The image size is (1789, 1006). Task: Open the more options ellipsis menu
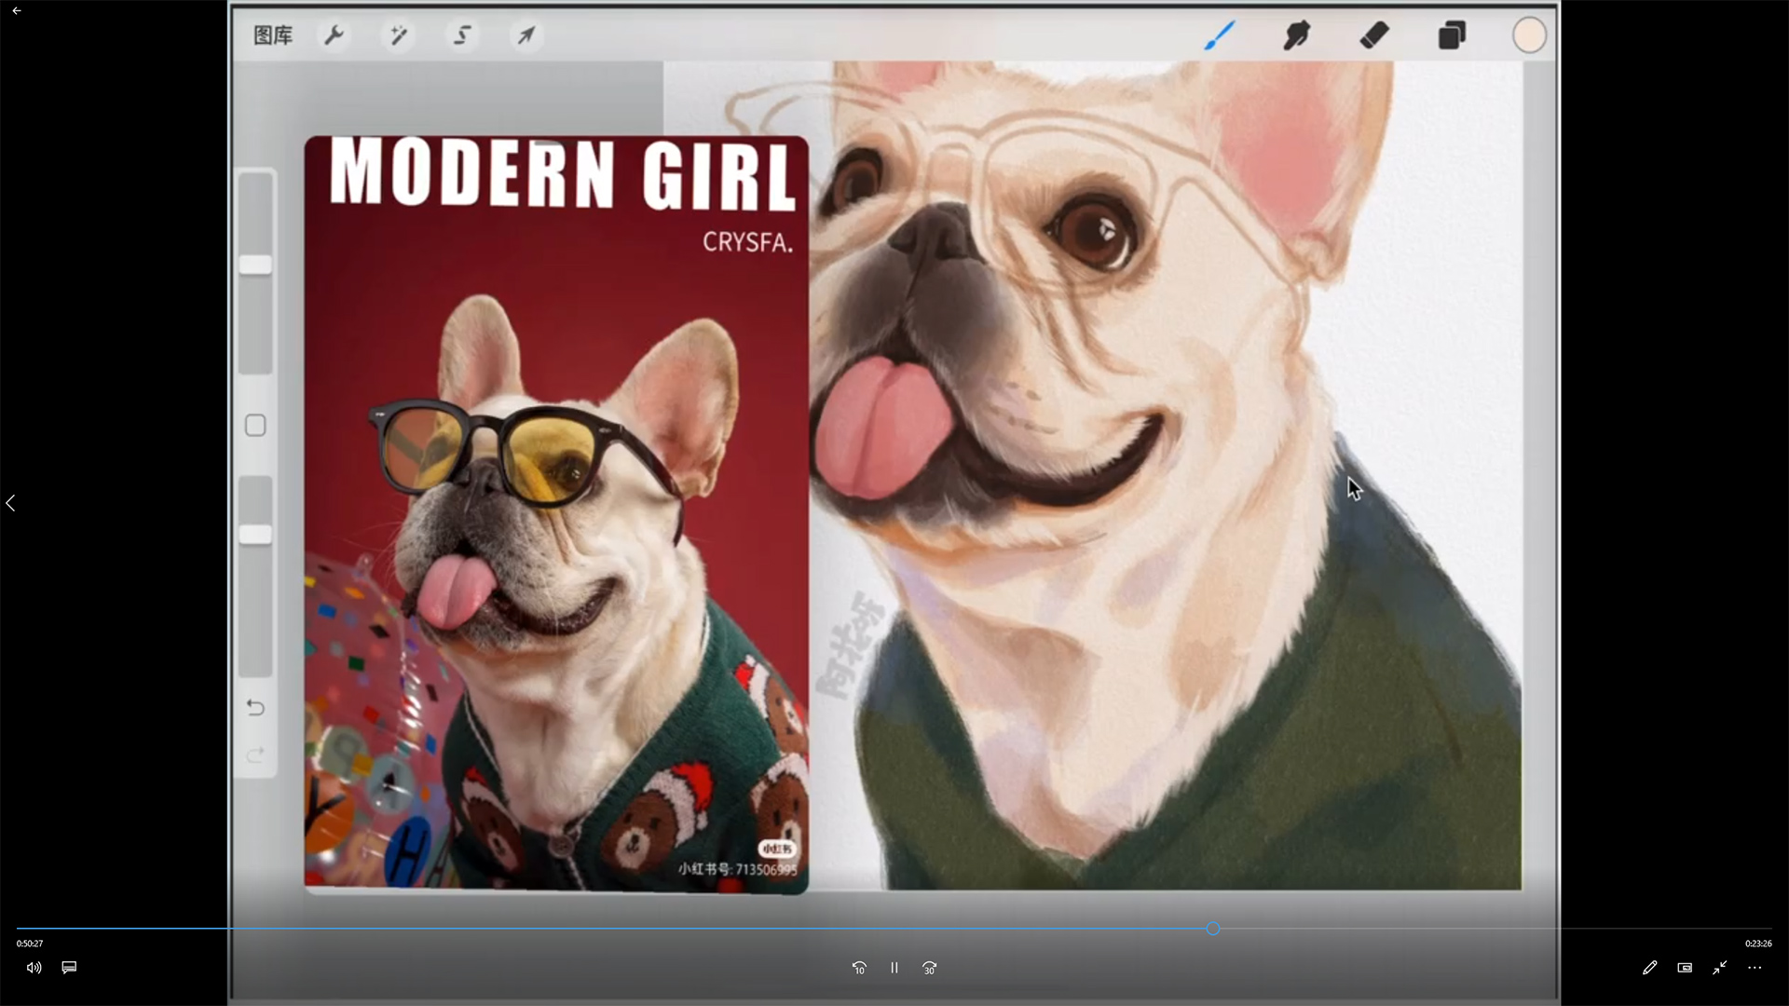1755,968
